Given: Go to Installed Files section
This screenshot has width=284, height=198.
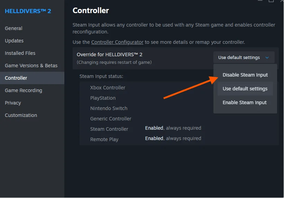Looking at the screenshot, I should click(20, 53).
